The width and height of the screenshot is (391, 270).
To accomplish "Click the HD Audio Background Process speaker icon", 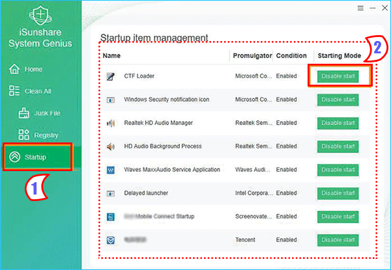I will [x=111, y=146].
